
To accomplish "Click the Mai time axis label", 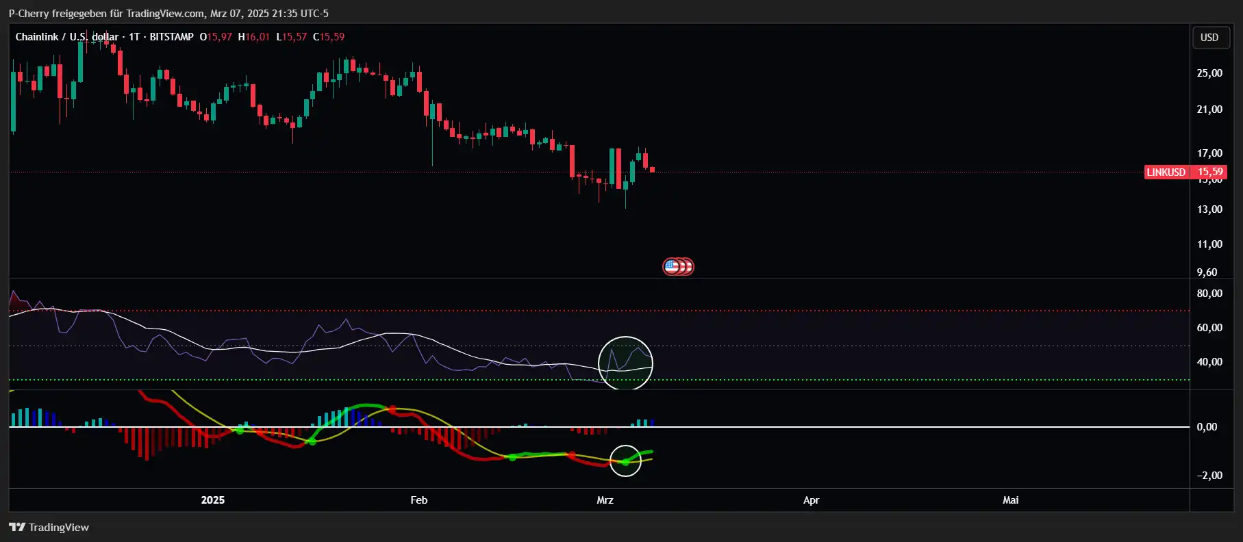I will click(1011, 500).
